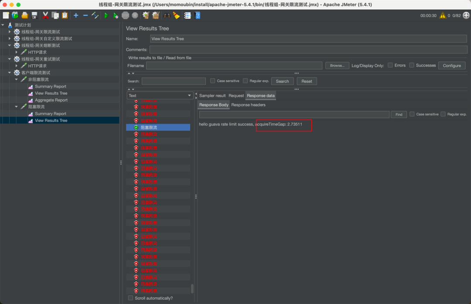Enable the Errors only checkbox

[x=390, y=65]
